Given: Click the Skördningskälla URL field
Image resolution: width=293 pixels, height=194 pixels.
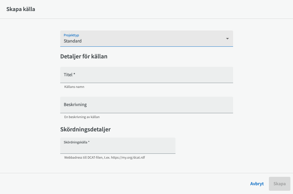Looking at the screenshot, I should pyautogui.click(x=118, y=148).
